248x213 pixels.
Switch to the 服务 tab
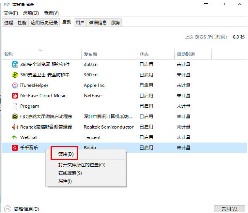[116, 23]
